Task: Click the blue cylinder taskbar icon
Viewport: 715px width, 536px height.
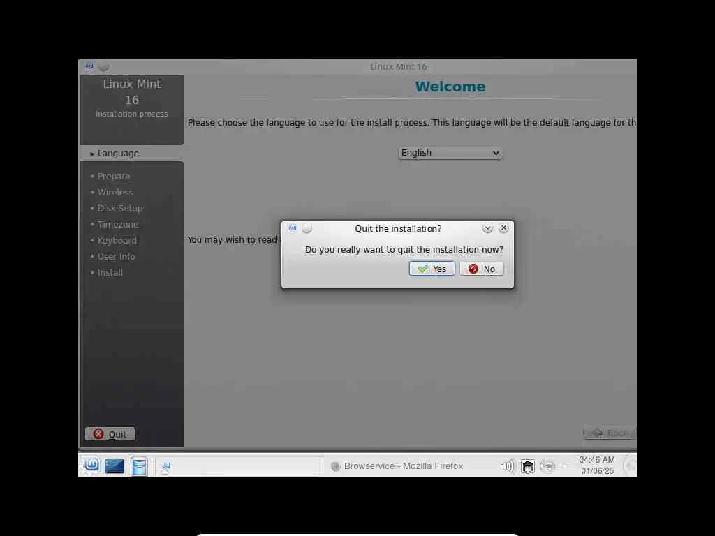Action: [x=139, y=466]
